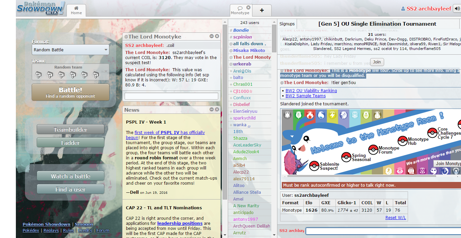Click the Electric type bolt icon in top row
Image resolution: width=461 pixels, height=238 pixels.
coord(332,115)
